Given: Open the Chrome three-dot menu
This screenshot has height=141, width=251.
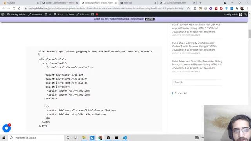Looking at the screenshot, I should [247, 9].
